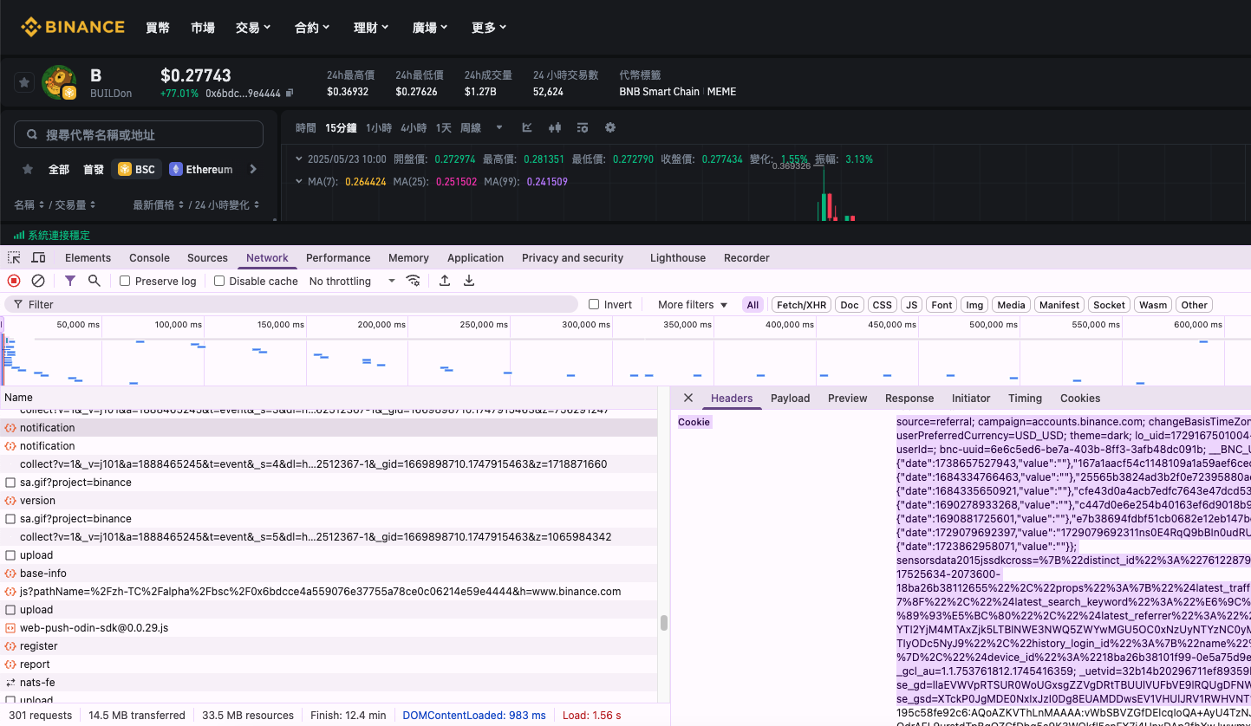This screenshot has width=1251, height=726.
Task: Open the 廣場 dropdown menu
Action: pyautogui.click(x=430, y=28)
